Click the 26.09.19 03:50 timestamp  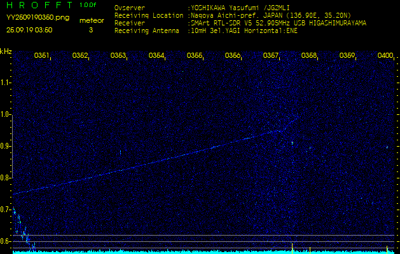[29, 29]
